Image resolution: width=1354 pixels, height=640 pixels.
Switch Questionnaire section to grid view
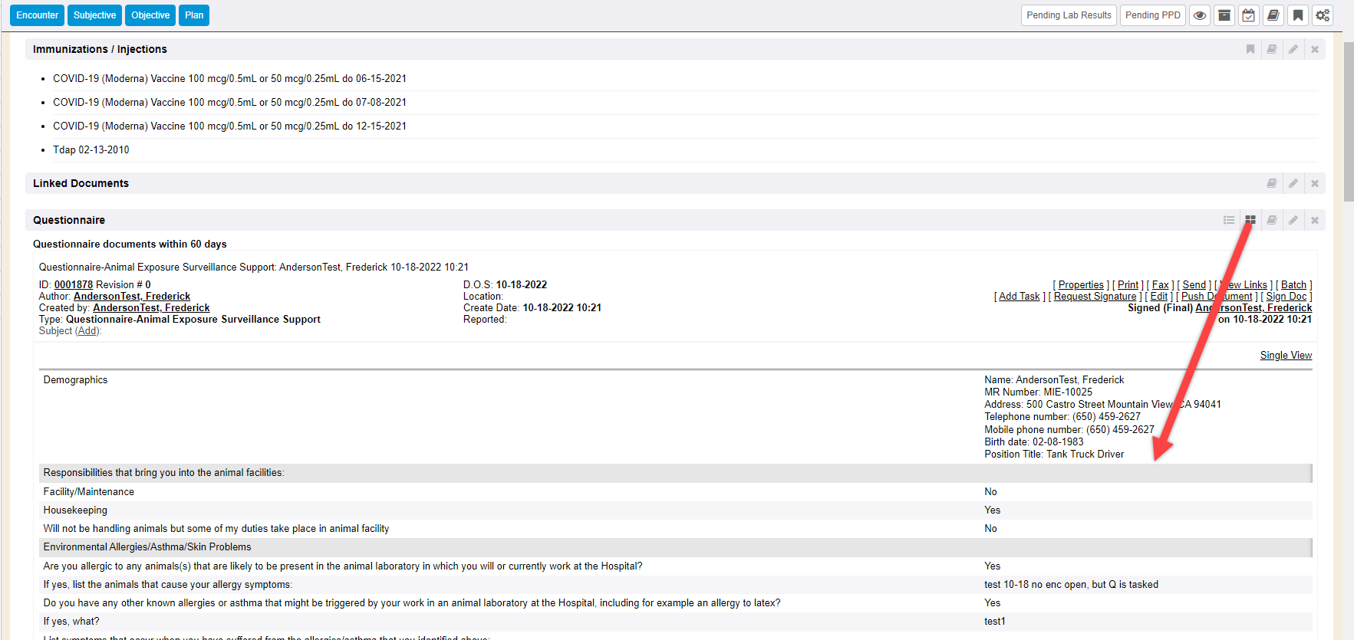coord(1250,220)
